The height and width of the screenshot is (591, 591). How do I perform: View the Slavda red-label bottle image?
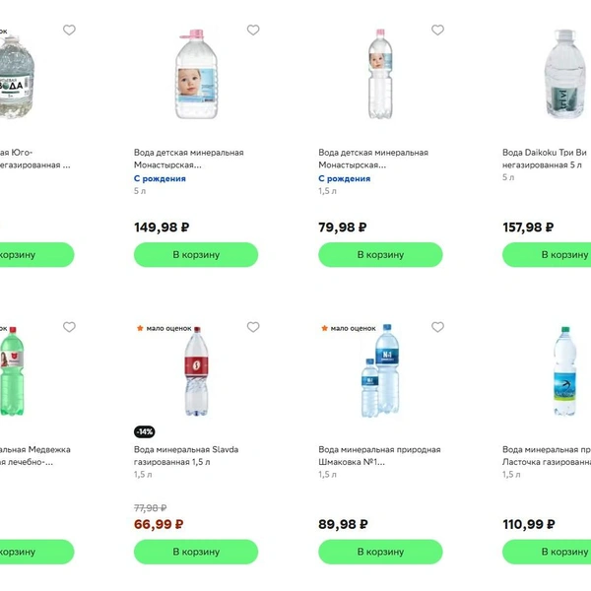pyautogui.click(x=196, y=375)
